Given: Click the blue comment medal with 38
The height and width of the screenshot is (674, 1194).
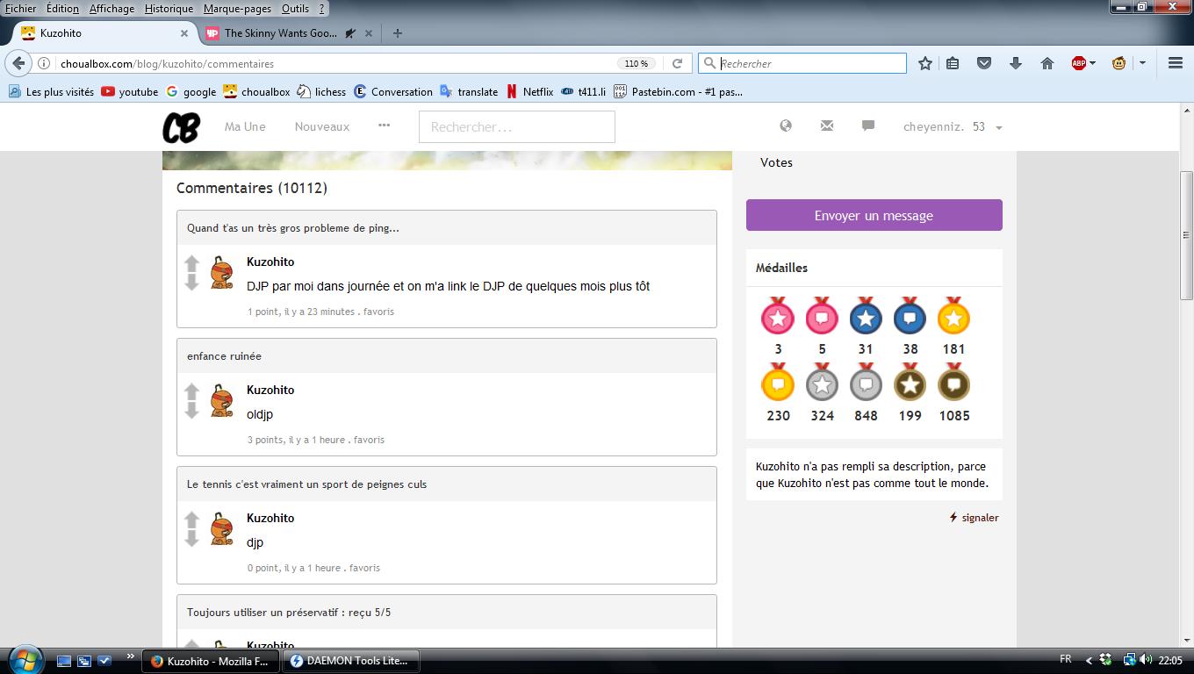Looking at the screenshot, I should pos(910,316).
